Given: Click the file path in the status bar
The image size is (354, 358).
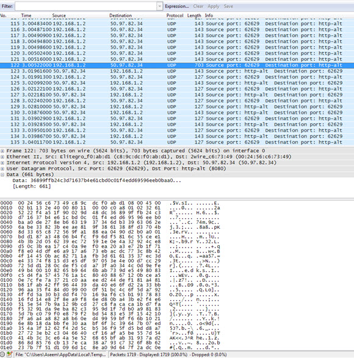Looking at the screenshot, I should tap(60, 354).
